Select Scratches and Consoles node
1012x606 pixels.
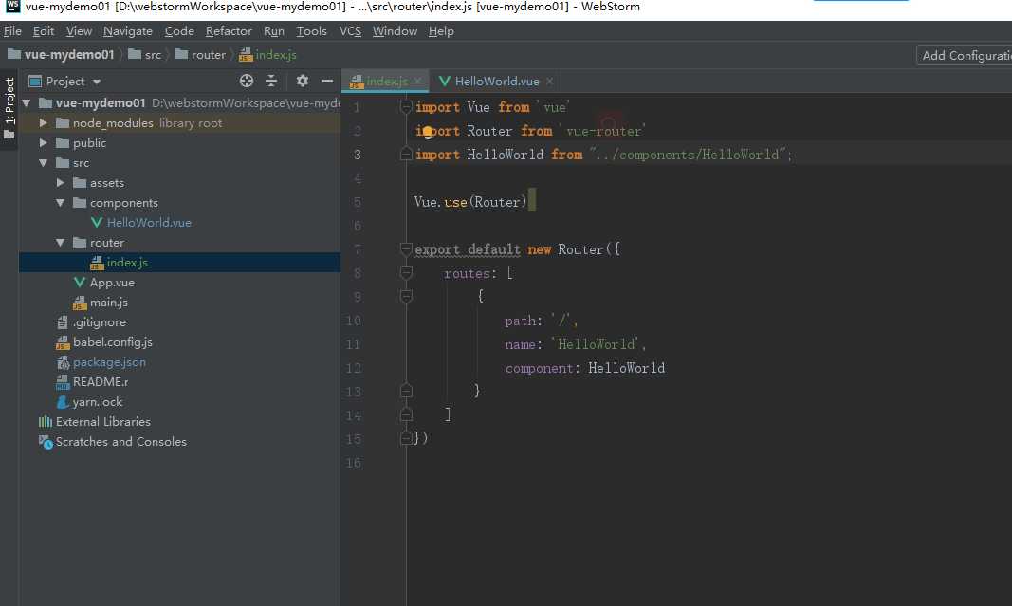pos(120,442)
